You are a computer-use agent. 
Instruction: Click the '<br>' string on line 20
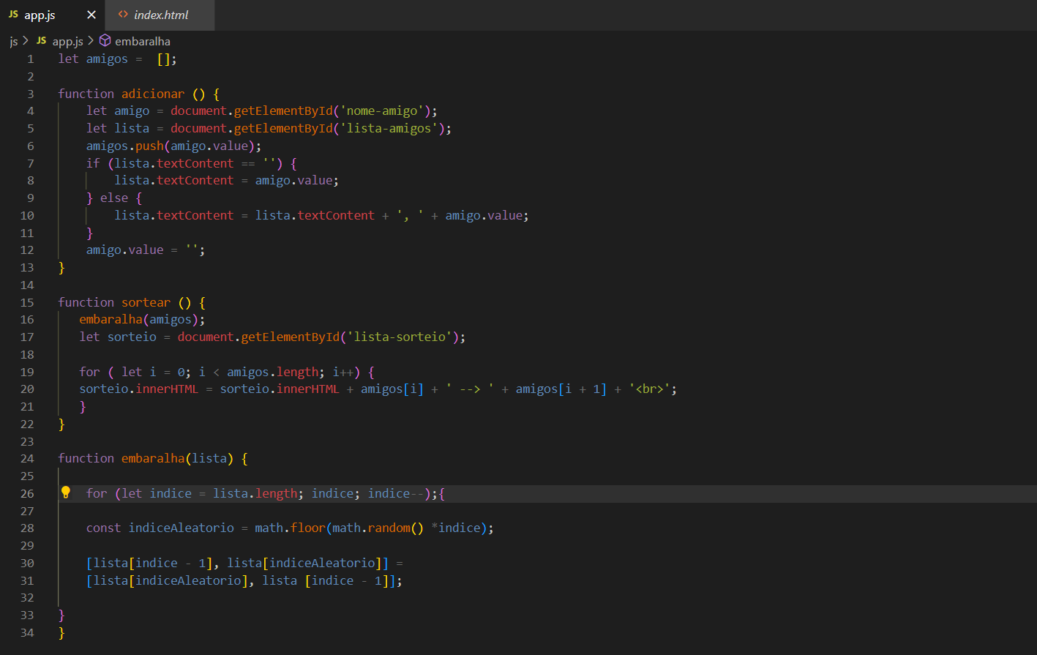point(649,389)
